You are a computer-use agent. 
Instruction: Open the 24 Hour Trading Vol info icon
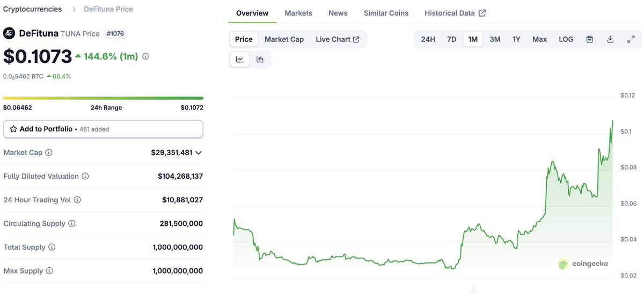click(x=77, y=200)
